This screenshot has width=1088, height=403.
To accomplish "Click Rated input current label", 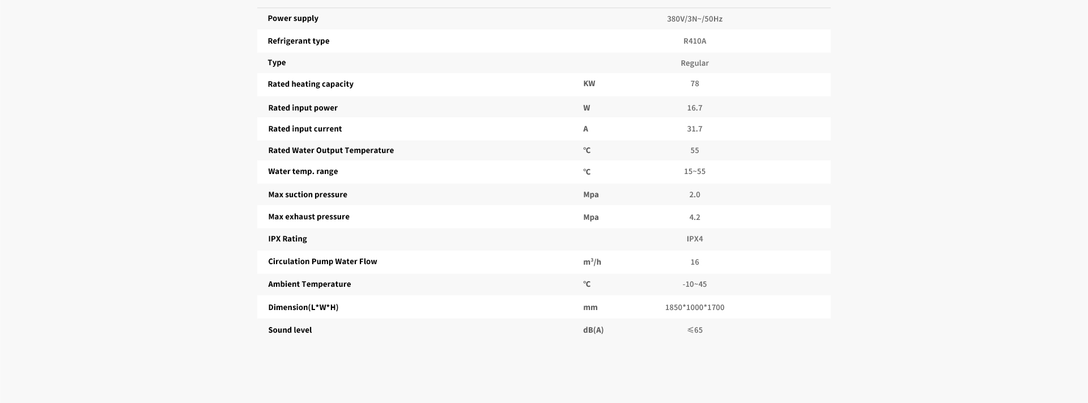I will click(x=305, y=129).
